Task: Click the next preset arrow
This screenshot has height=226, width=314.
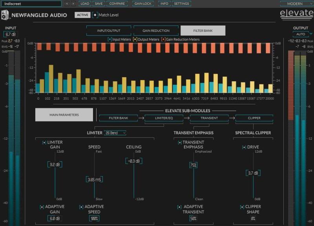Action: pyautogui.click(x=73, y=4)
